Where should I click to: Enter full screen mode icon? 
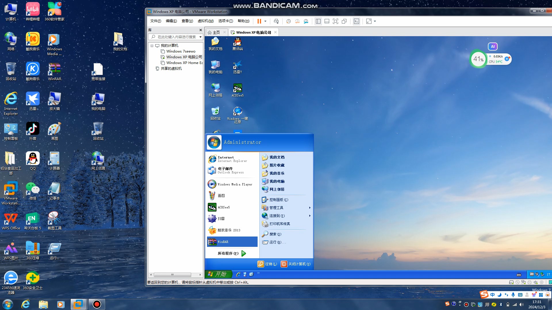click(335, 21)
